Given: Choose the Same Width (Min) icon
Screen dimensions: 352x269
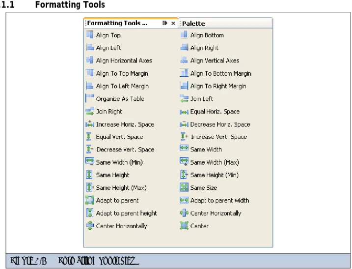Looking at the screenshot, I should 90,161.
